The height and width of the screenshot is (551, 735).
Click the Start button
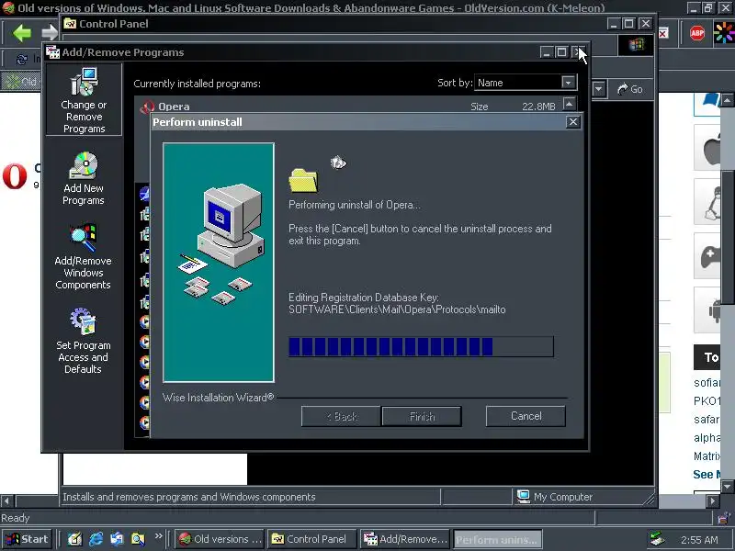tap(27, 539)
